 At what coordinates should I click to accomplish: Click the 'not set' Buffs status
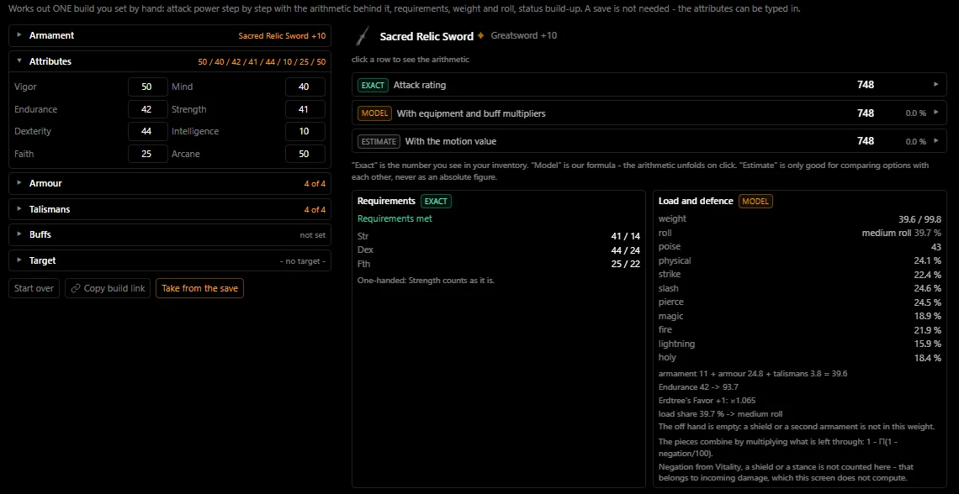(x=313, y=235)
